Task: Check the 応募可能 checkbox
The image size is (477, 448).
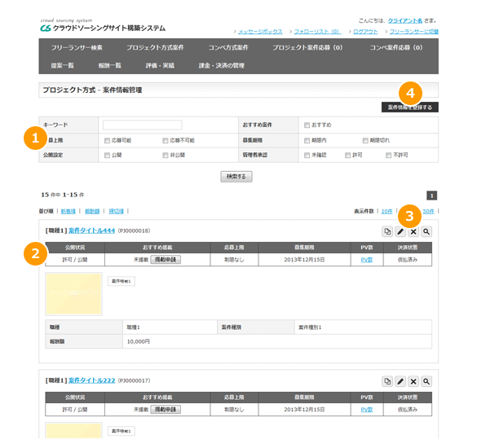Action: [x=107, y=140]
